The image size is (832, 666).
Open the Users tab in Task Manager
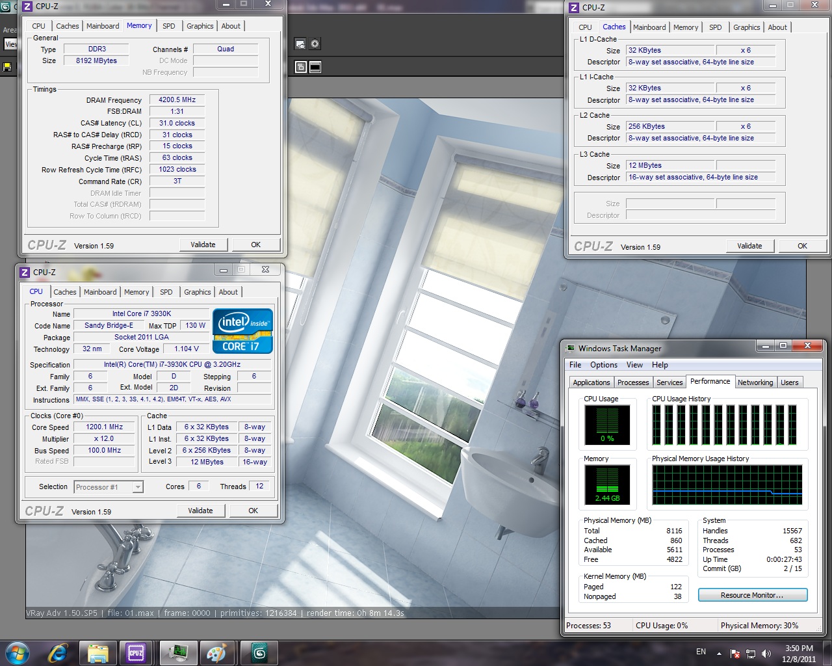(790, 382)
